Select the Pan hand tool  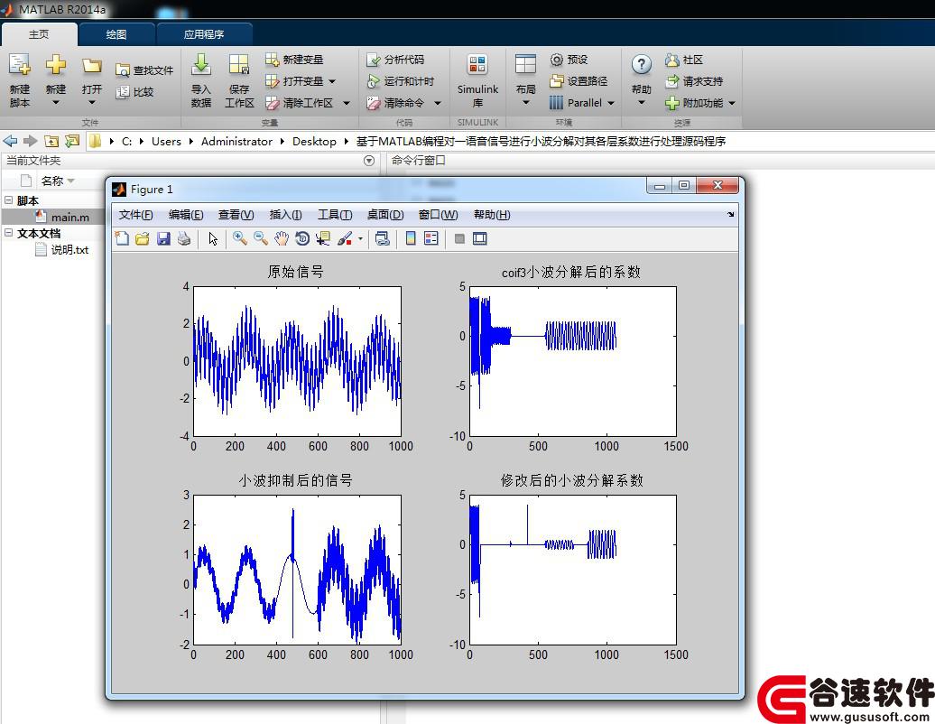[282, 238]
